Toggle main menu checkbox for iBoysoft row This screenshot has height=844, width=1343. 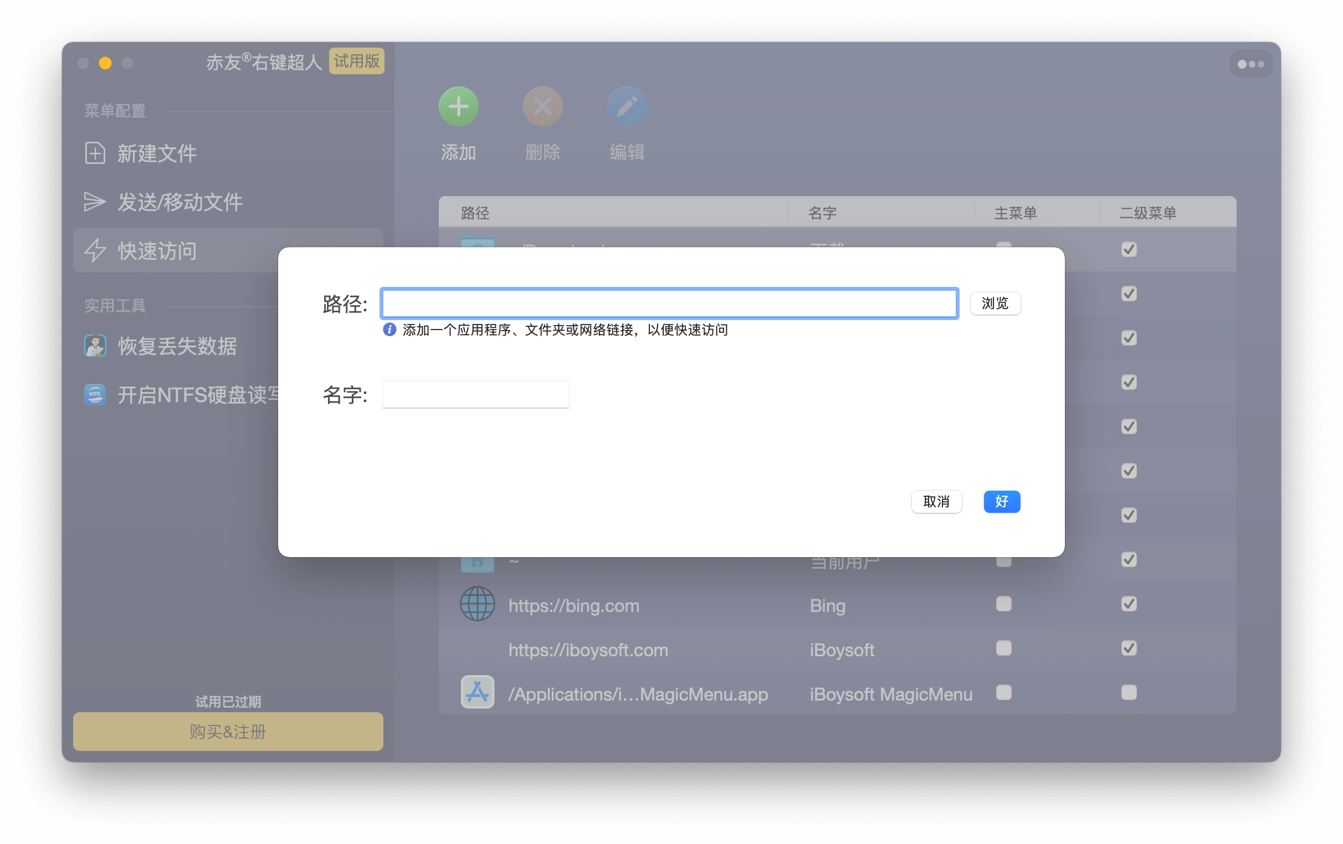1003,649
